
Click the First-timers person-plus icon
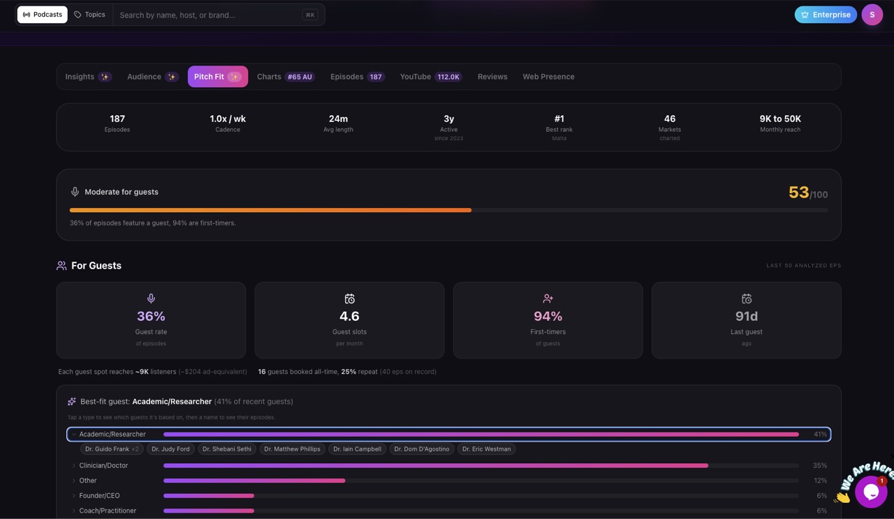[548, 299]
